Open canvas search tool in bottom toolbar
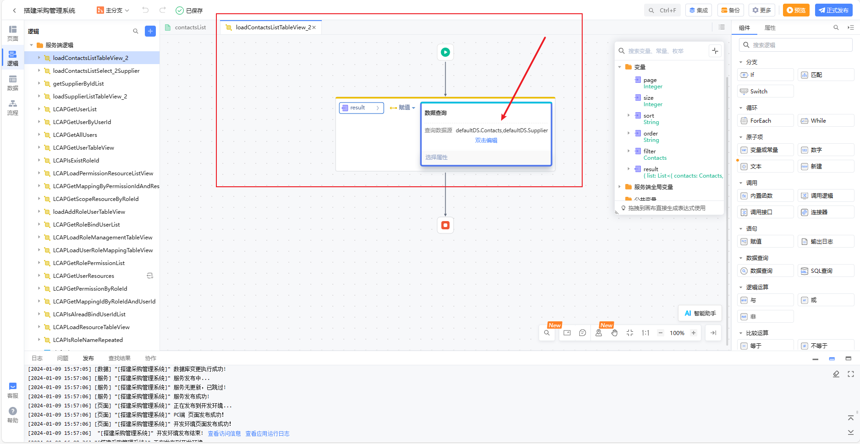860x444 pixels. 547,333
